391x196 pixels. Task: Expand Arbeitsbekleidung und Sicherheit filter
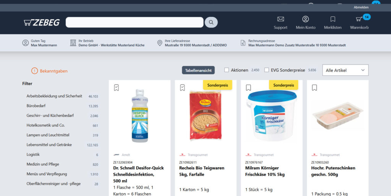(62, 96)
